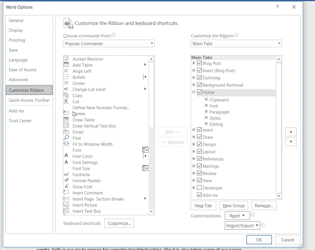Click the Help question mark button
This screenshot has height=250, width=315.
click(x=277, y=7)
